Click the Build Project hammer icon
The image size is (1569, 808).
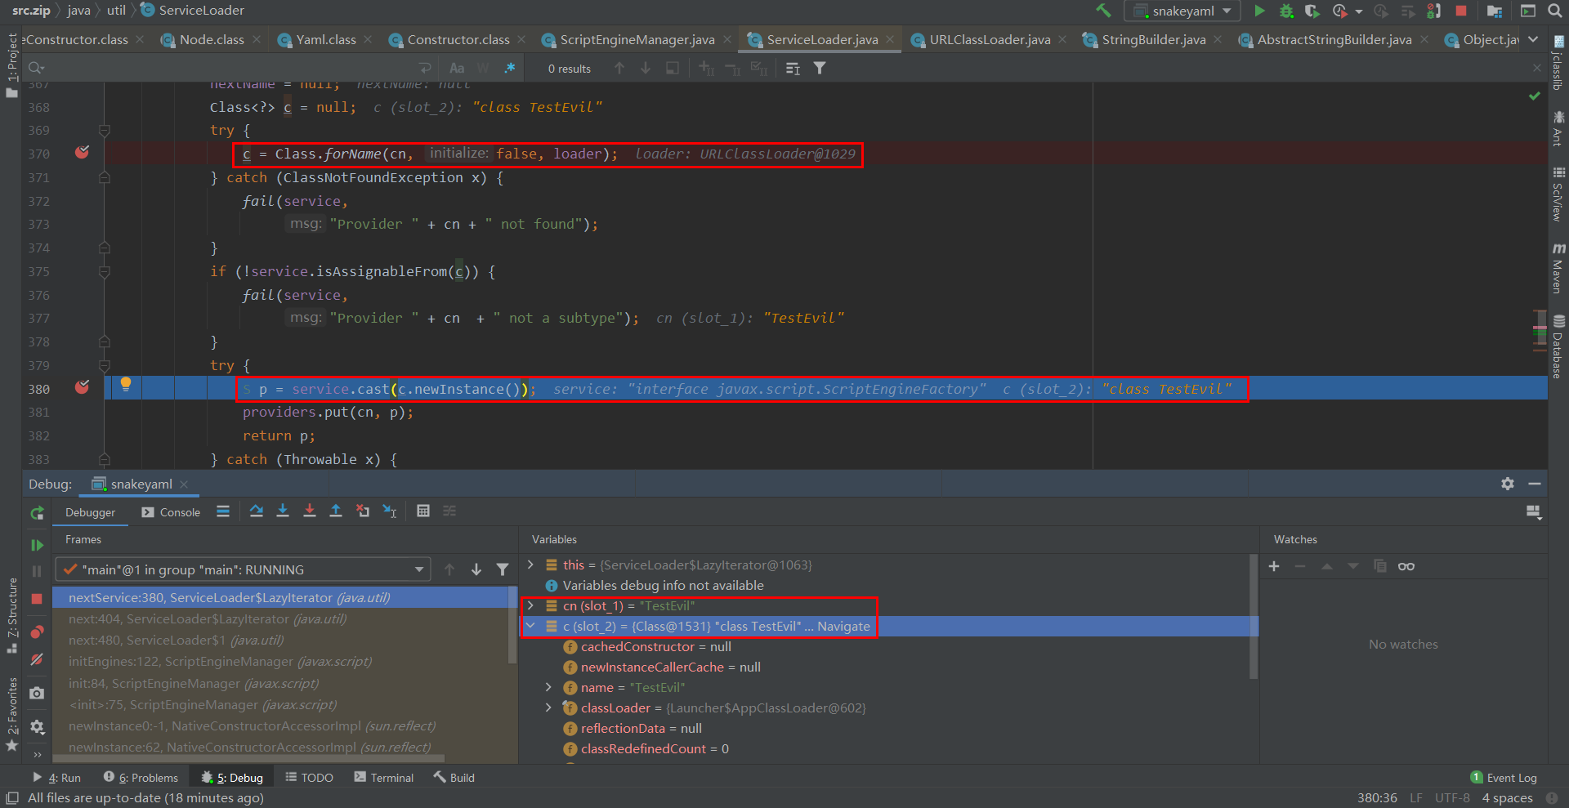pyautogui.click(x=1103, y=11)
